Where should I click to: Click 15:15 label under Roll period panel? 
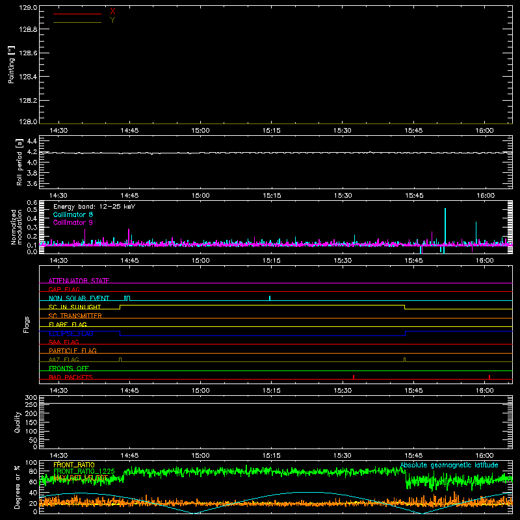pos(272,196)
